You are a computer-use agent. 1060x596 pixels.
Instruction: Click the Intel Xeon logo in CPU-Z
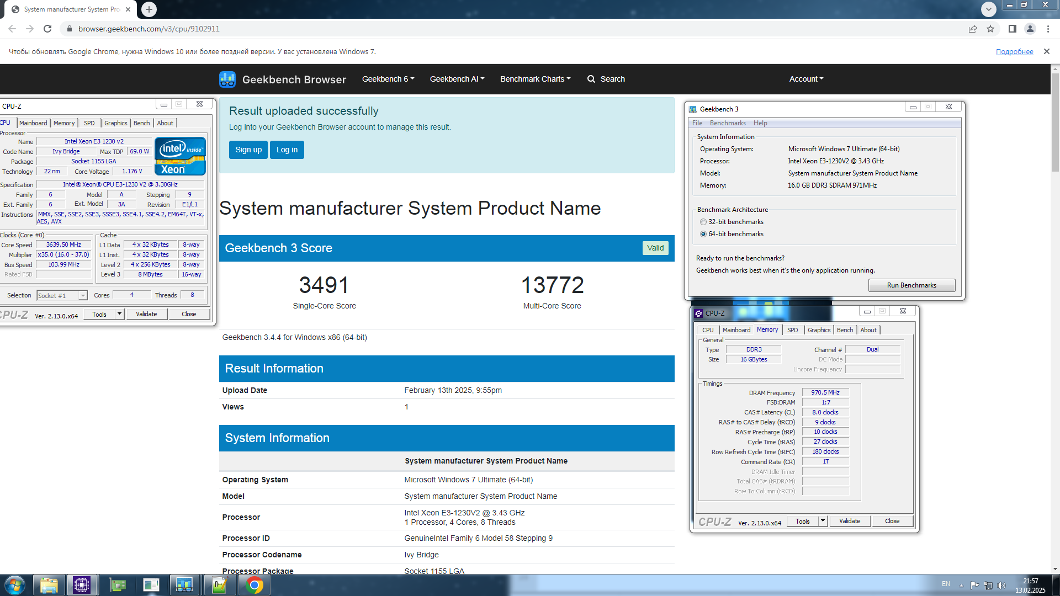180,156
